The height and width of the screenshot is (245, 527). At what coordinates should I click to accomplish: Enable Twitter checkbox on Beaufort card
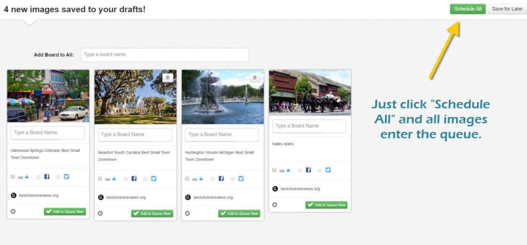point(145,179)
